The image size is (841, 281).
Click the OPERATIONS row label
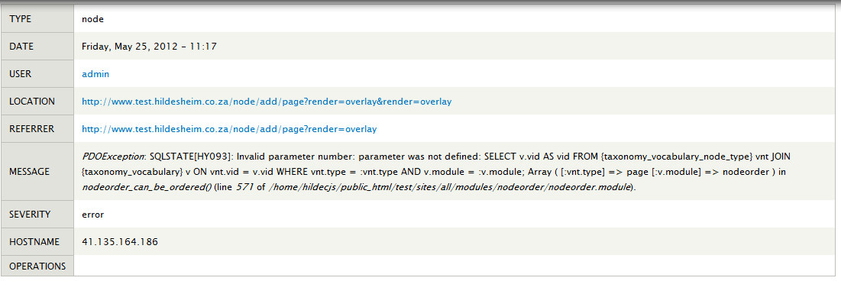(x=37, y=266)
